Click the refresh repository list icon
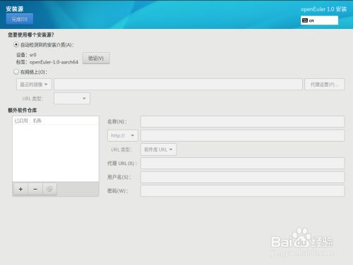This screenshot has width=353, height=265. [49, 189]
